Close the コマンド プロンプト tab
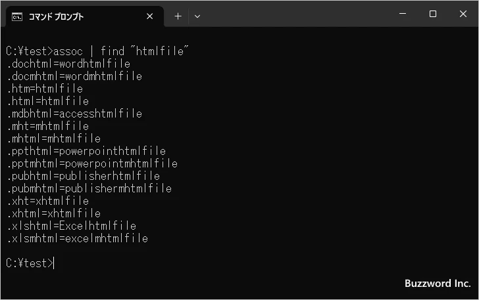The image size is (479, 300). (x=150, y=16)
